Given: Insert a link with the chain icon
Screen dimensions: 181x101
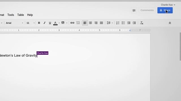Looking at the screenshot, I should coord(72,23).
